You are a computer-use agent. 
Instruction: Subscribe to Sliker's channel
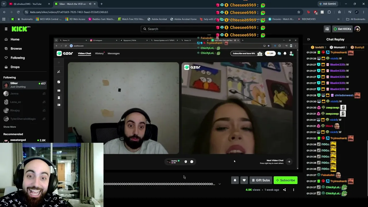pyautogui.click(x=285, y=180)
